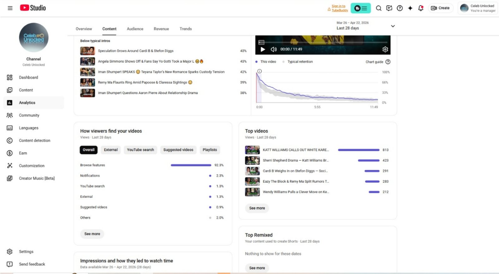Open Earn in the sidebar
The image size is (499, 274).
pos(23,153)
